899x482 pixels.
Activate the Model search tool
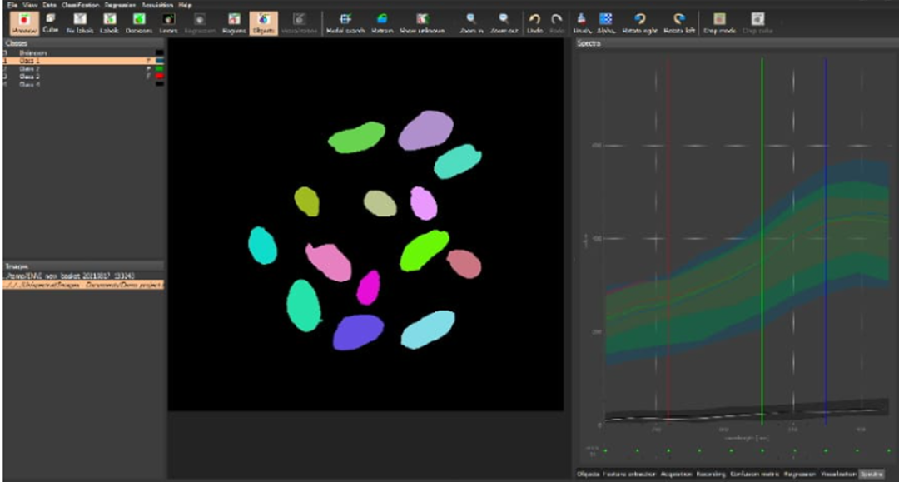click(345, 22)
